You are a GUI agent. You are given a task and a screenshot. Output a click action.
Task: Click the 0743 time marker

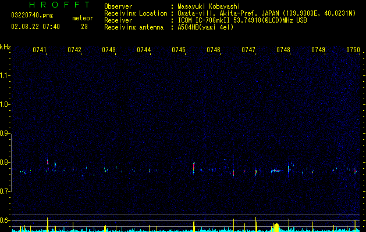click(109, 50)
